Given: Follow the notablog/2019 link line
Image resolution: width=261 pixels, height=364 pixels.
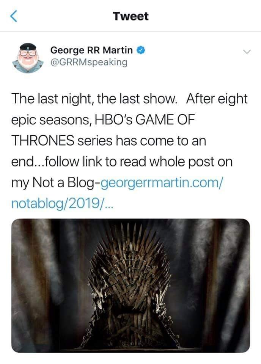Looking at the screenshot, I should [x=62, y=204].
